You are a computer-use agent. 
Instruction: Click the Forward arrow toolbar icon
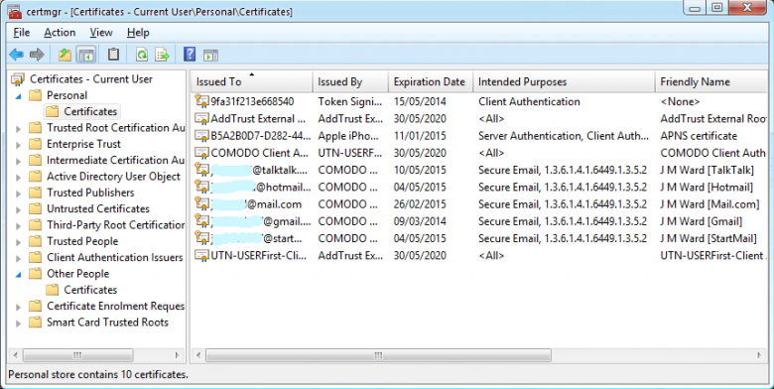coord(37,55)
